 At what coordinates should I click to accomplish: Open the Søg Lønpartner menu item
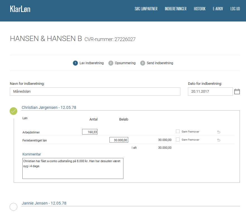pos(146,9)
